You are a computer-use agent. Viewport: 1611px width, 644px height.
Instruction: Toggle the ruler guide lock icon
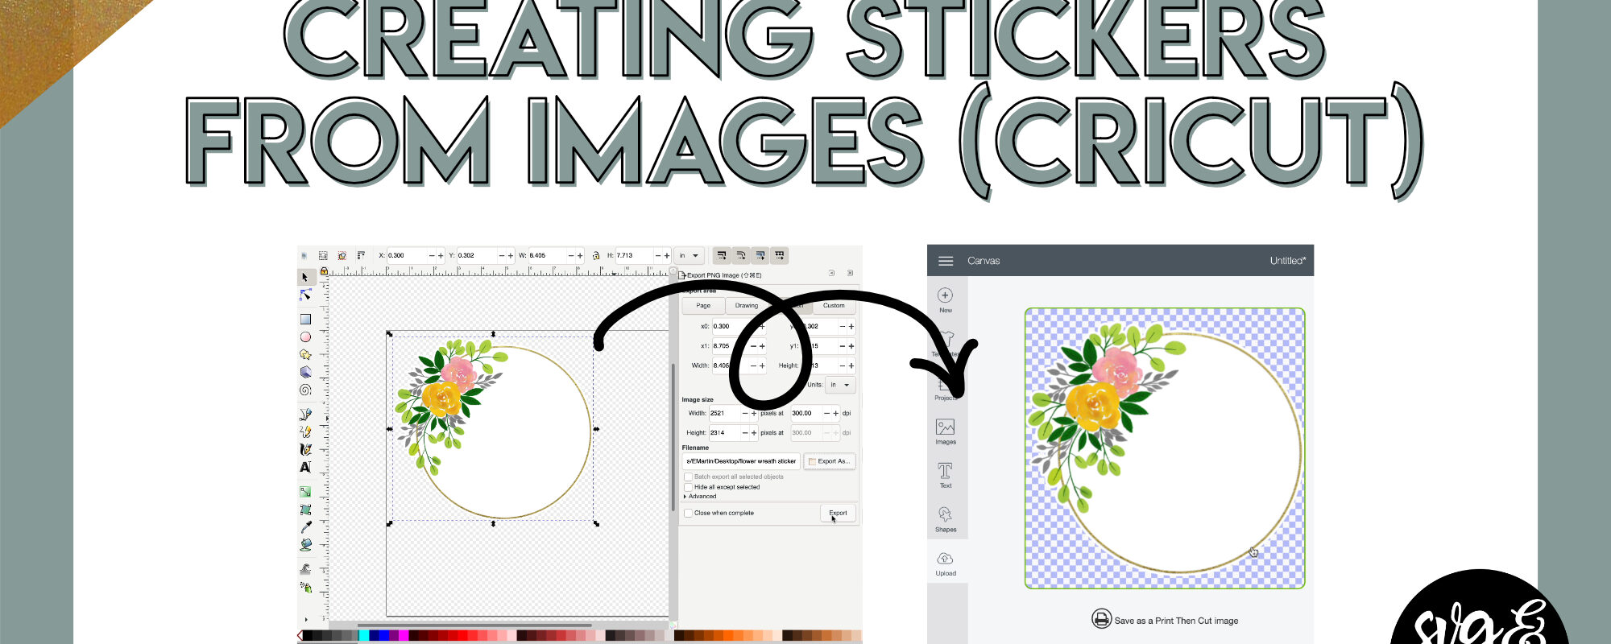(x=324, y=271)
